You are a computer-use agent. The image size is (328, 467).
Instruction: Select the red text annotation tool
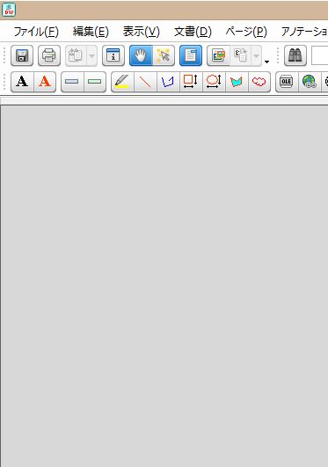(45, 81)
